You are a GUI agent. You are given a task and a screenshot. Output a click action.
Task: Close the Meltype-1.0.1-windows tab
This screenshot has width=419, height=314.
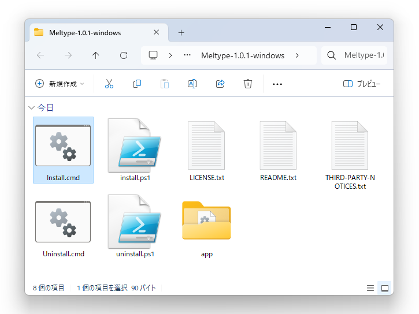(156, 32)
